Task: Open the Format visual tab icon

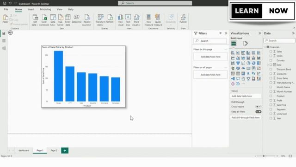Action: click(x=246, y=43)
